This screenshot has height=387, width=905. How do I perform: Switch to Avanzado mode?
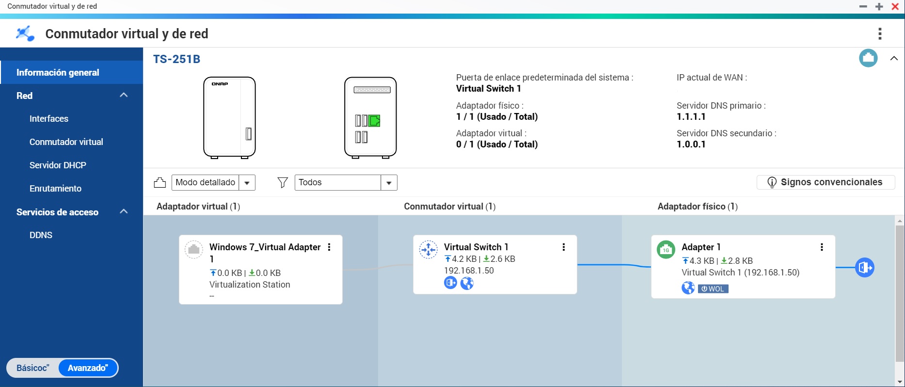(88, 368)
